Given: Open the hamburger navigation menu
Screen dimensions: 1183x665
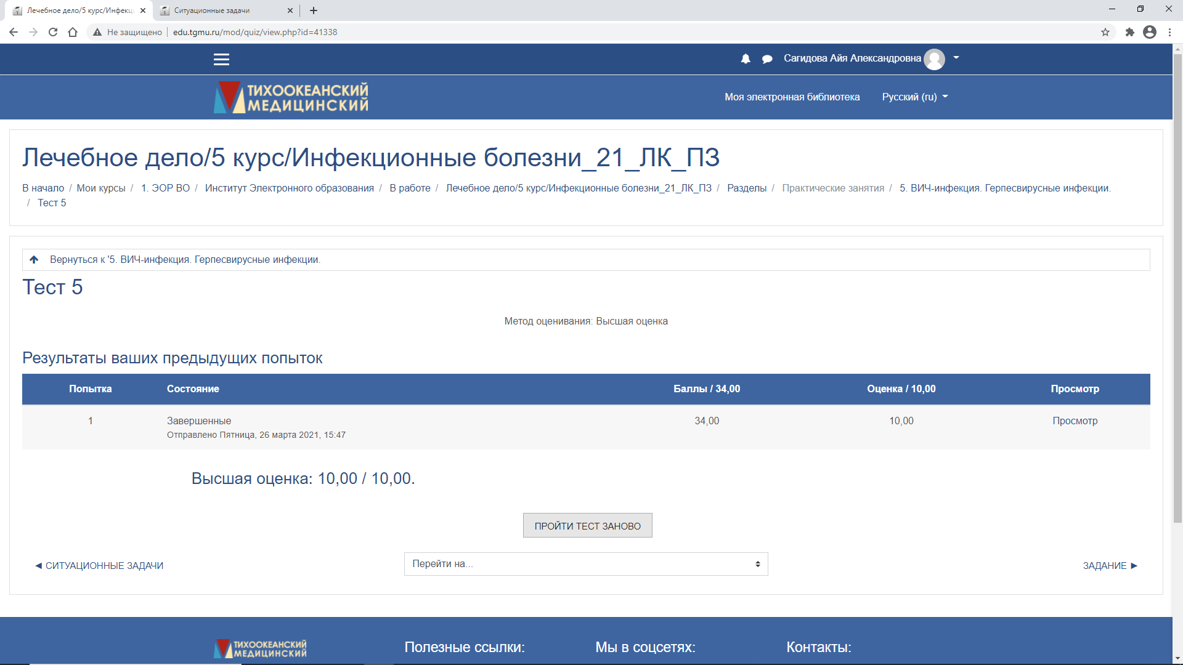Looking at the screenshot, I should [221, 59].
